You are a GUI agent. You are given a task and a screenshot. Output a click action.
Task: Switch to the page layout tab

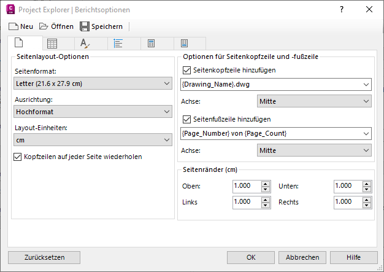19,43
